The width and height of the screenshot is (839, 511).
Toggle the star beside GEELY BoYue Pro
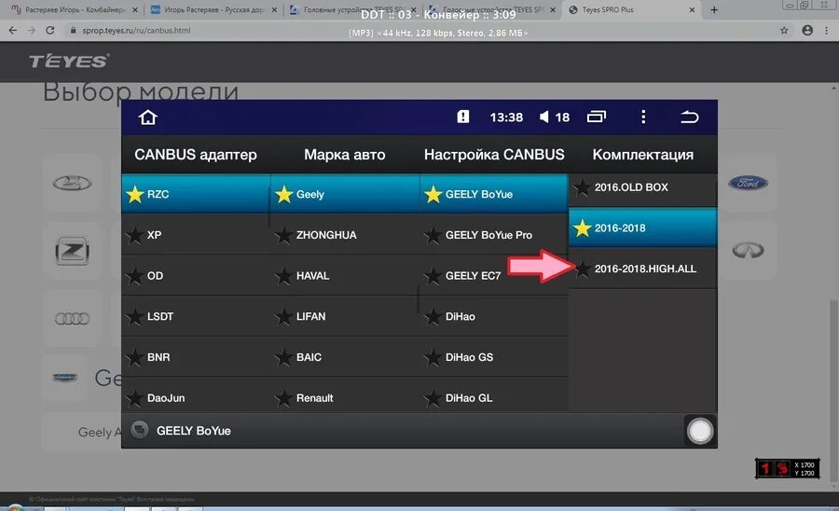click(x=433, y=235)
